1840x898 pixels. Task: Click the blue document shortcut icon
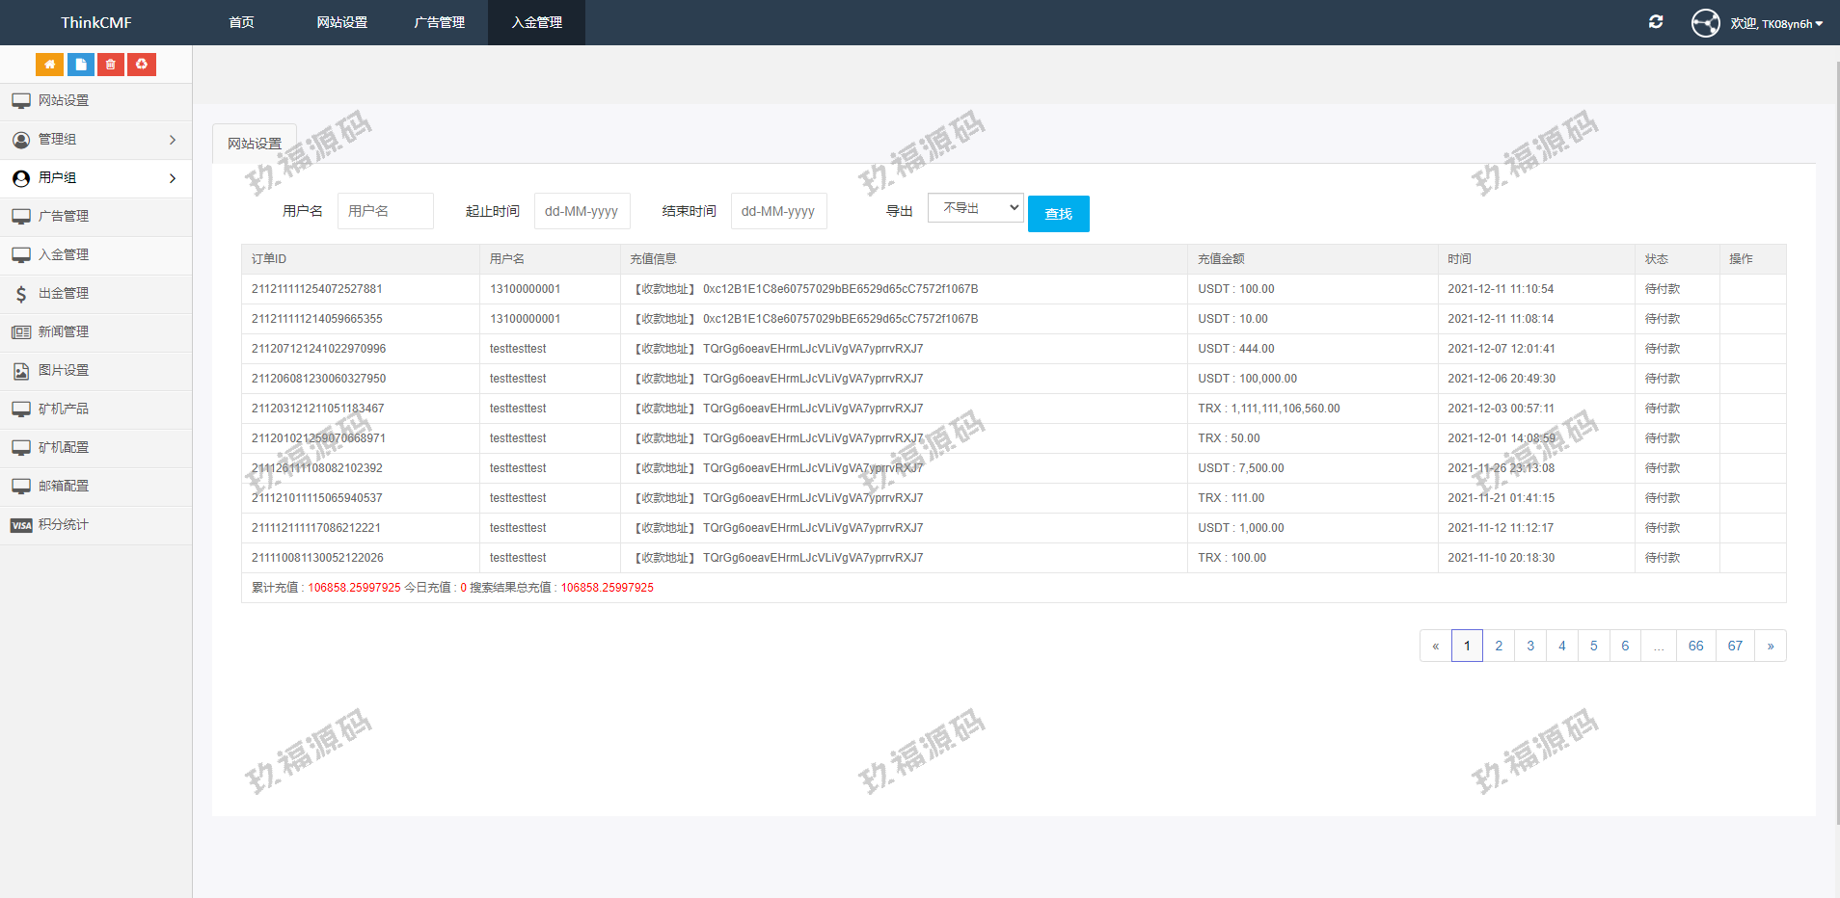(x=80, y=65)
